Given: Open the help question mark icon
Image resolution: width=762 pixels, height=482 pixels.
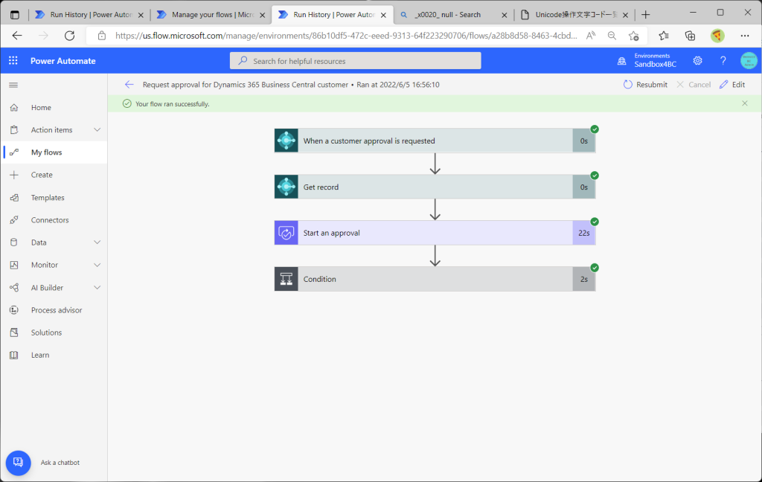Looking at the screenshot, I should pyautogui.click(x=723, y=61).
